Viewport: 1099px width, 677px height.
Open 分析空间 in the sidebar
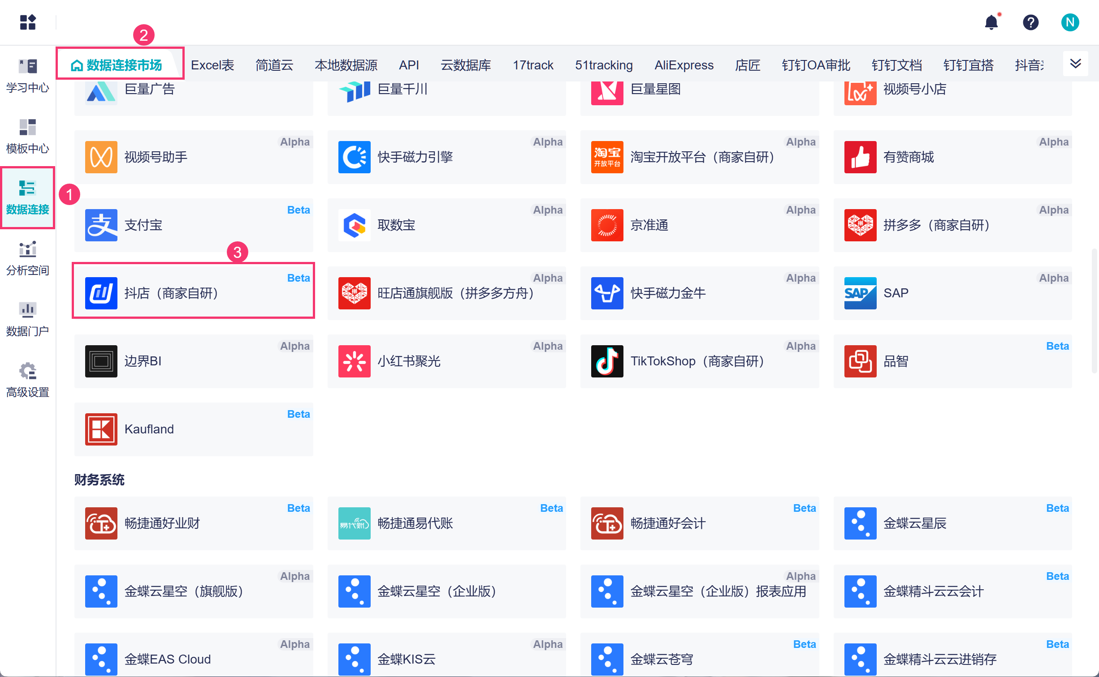tap(28, 258)
